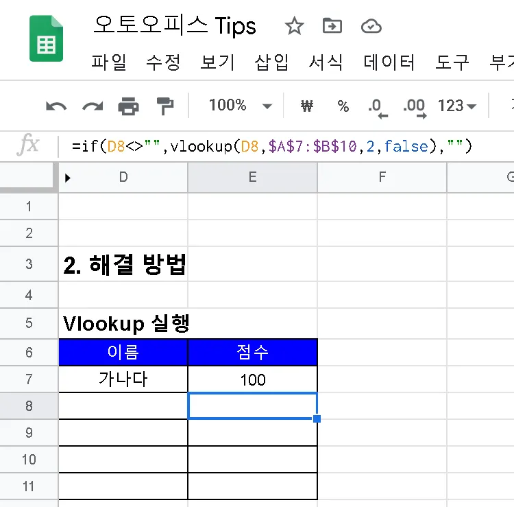Select column F header
514x507 pixels.
coord(382,177)
